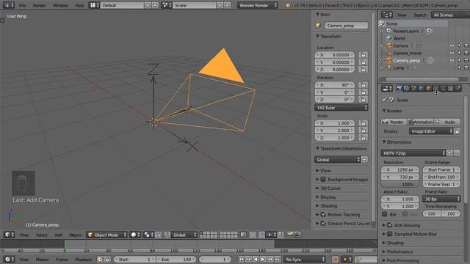Open the Window menu

(x=60, y=5)
